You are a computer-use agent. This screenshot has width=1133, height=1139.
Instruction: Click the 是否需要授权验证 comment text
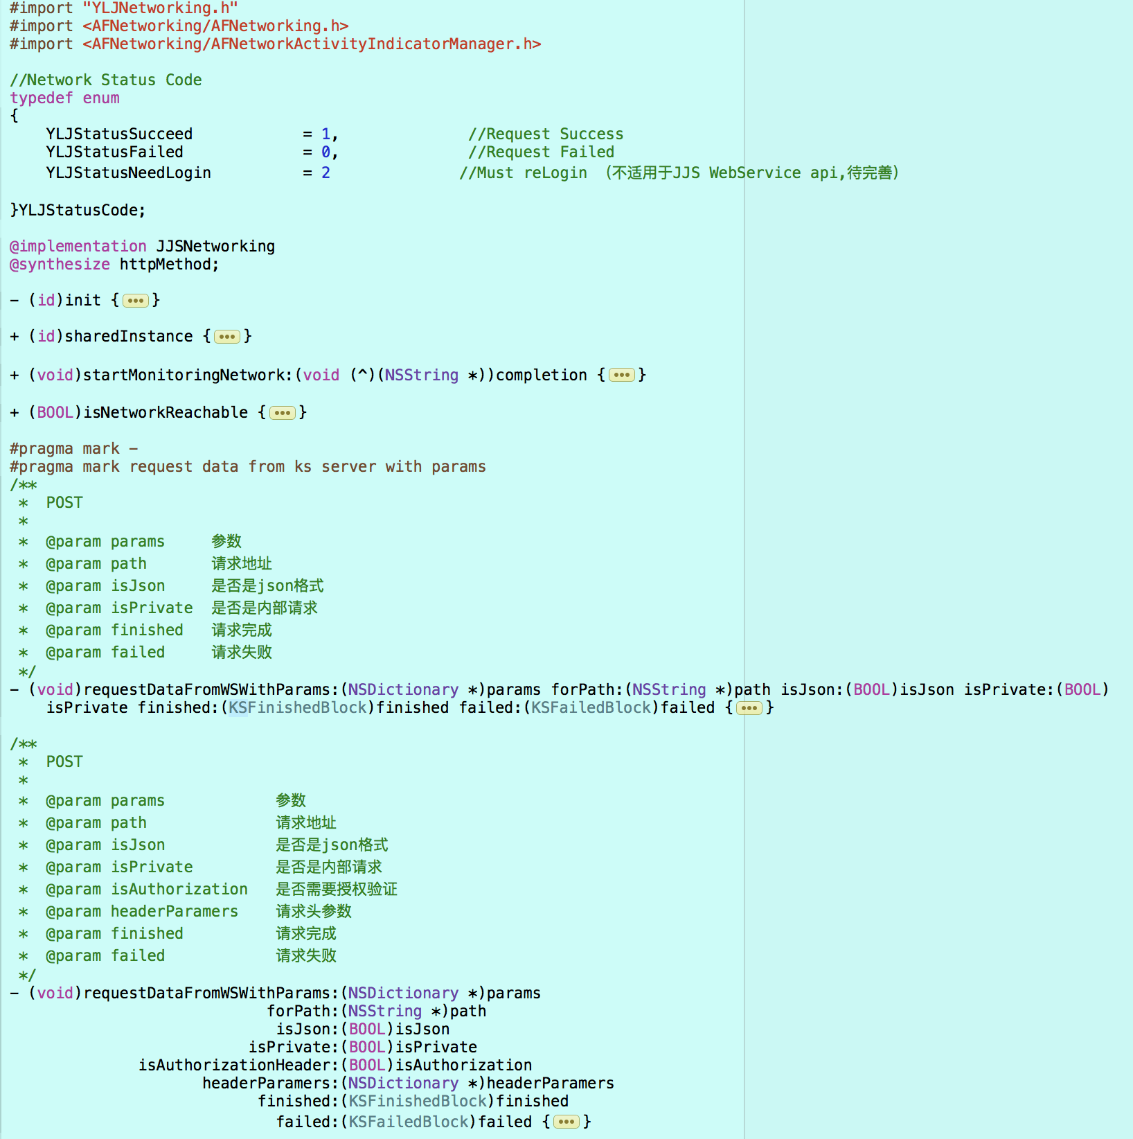point(337,890)
